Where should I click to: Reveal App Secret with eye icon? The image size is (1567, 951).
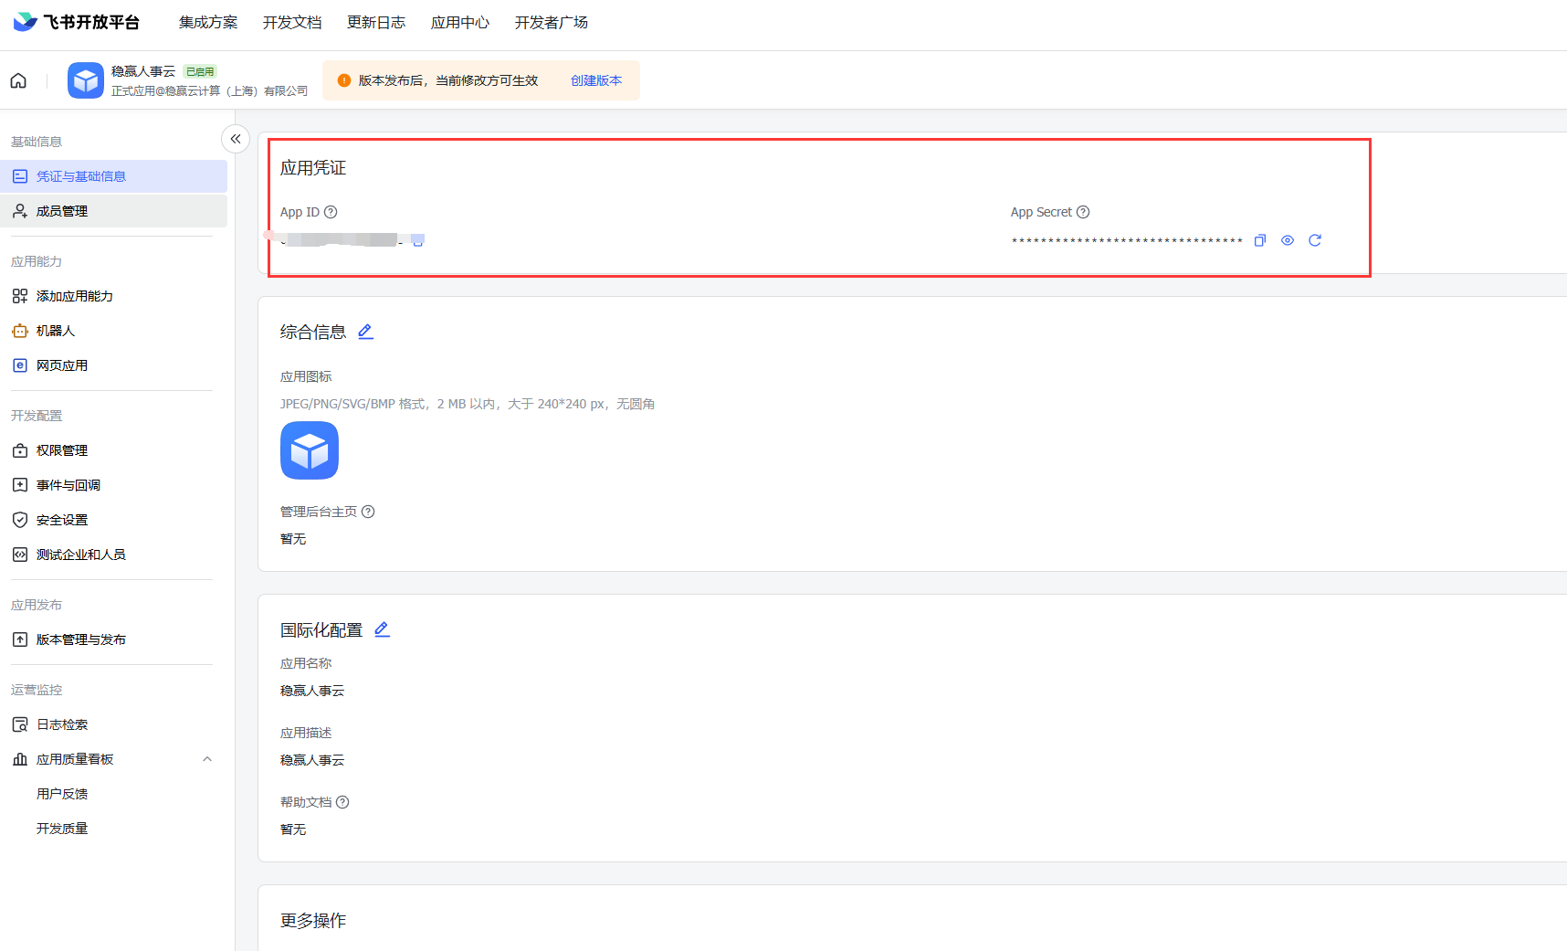point(1288,240)
